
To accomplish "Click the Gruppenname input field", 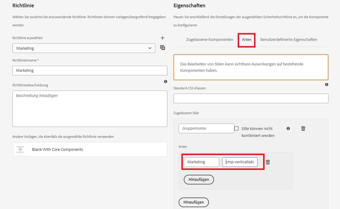I will (x=206, y=129).
